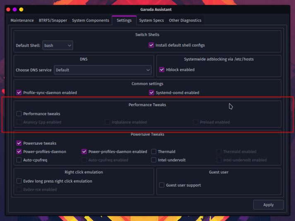Toggle the Power-profiles-daemon checkbox

point(19,151)
